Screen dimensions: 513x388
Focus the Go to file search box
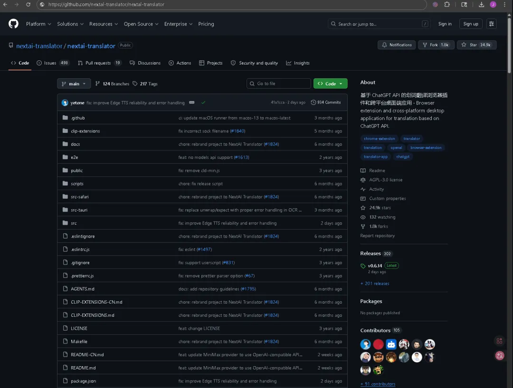278,83
